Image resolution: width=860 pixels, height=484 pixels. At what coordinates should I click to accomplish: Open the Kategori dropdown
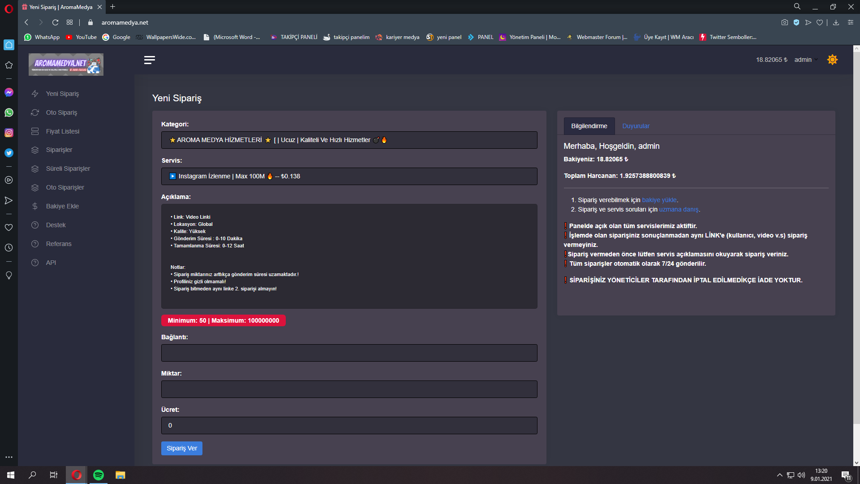349,140
